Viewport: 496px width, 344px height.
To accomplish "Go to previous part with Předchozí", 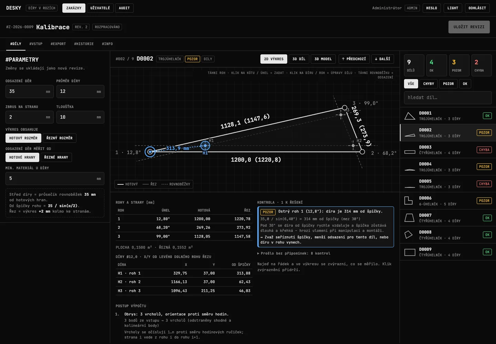I will (354, 59).
